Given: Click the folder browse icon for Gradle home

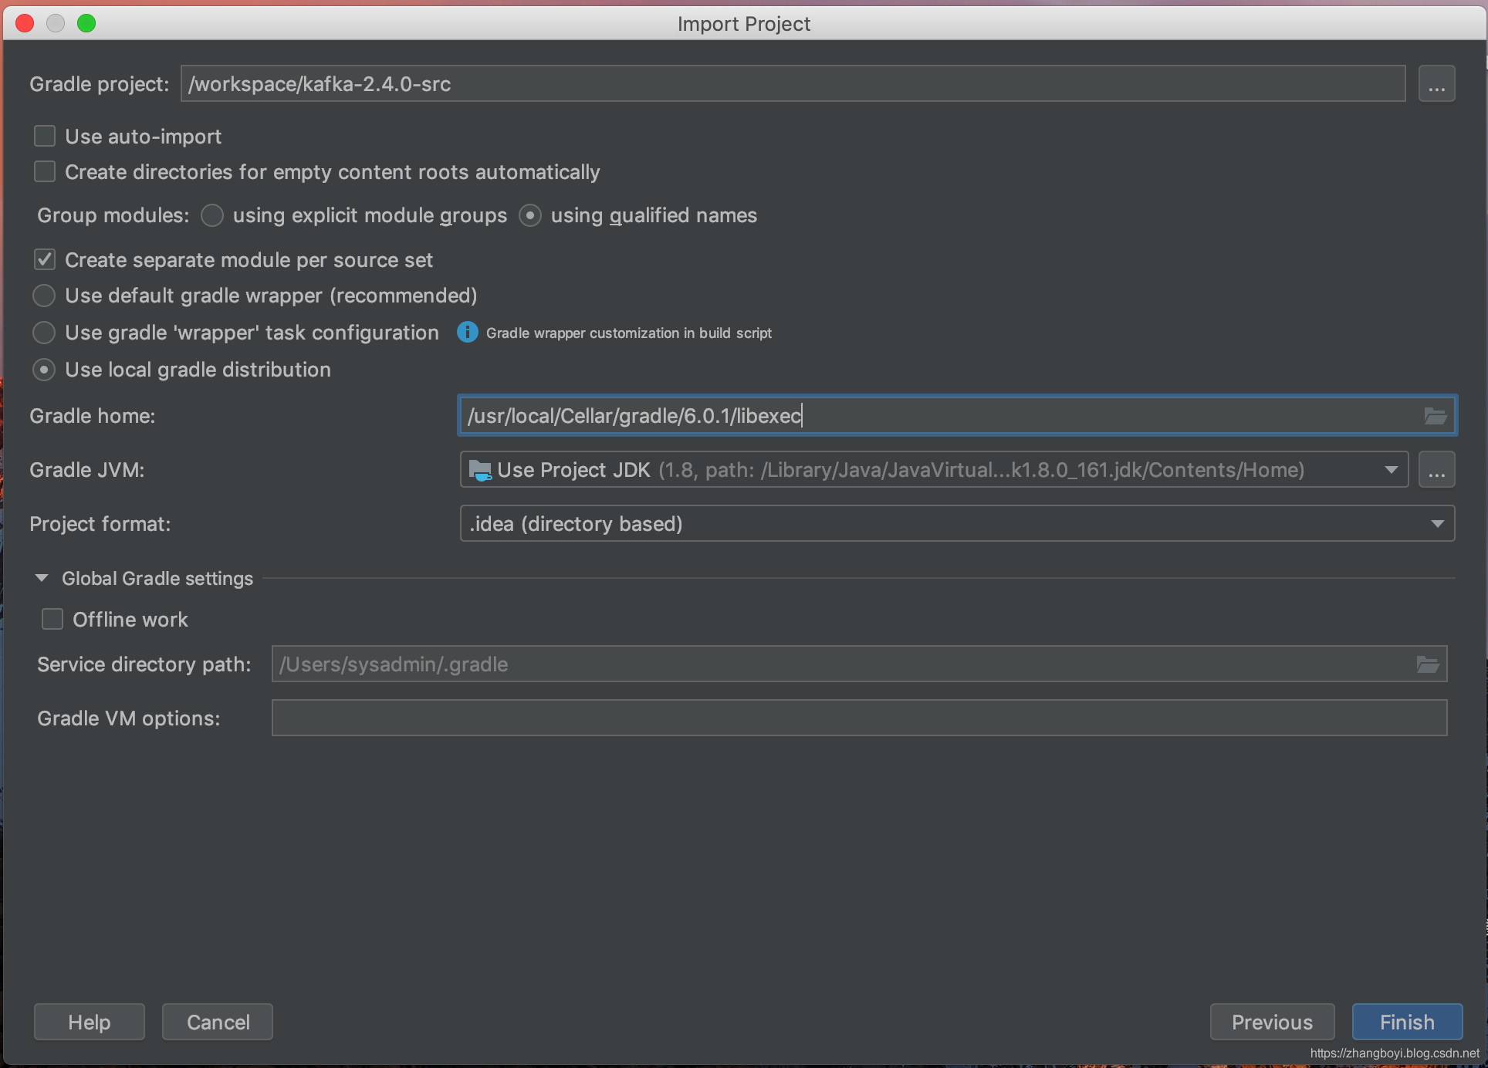Looking at the screenshot, I should tap(1436, 414).
